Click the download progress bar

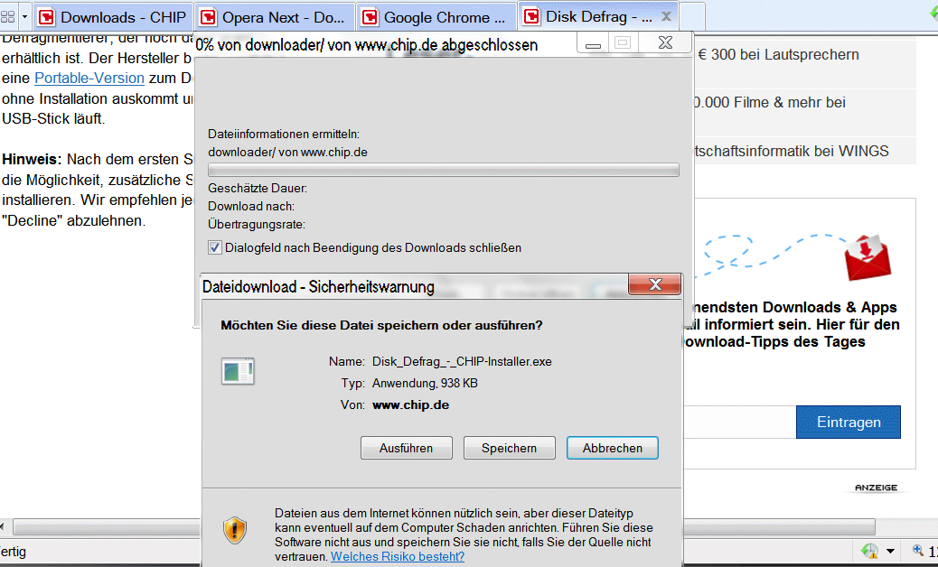(444, 171)
